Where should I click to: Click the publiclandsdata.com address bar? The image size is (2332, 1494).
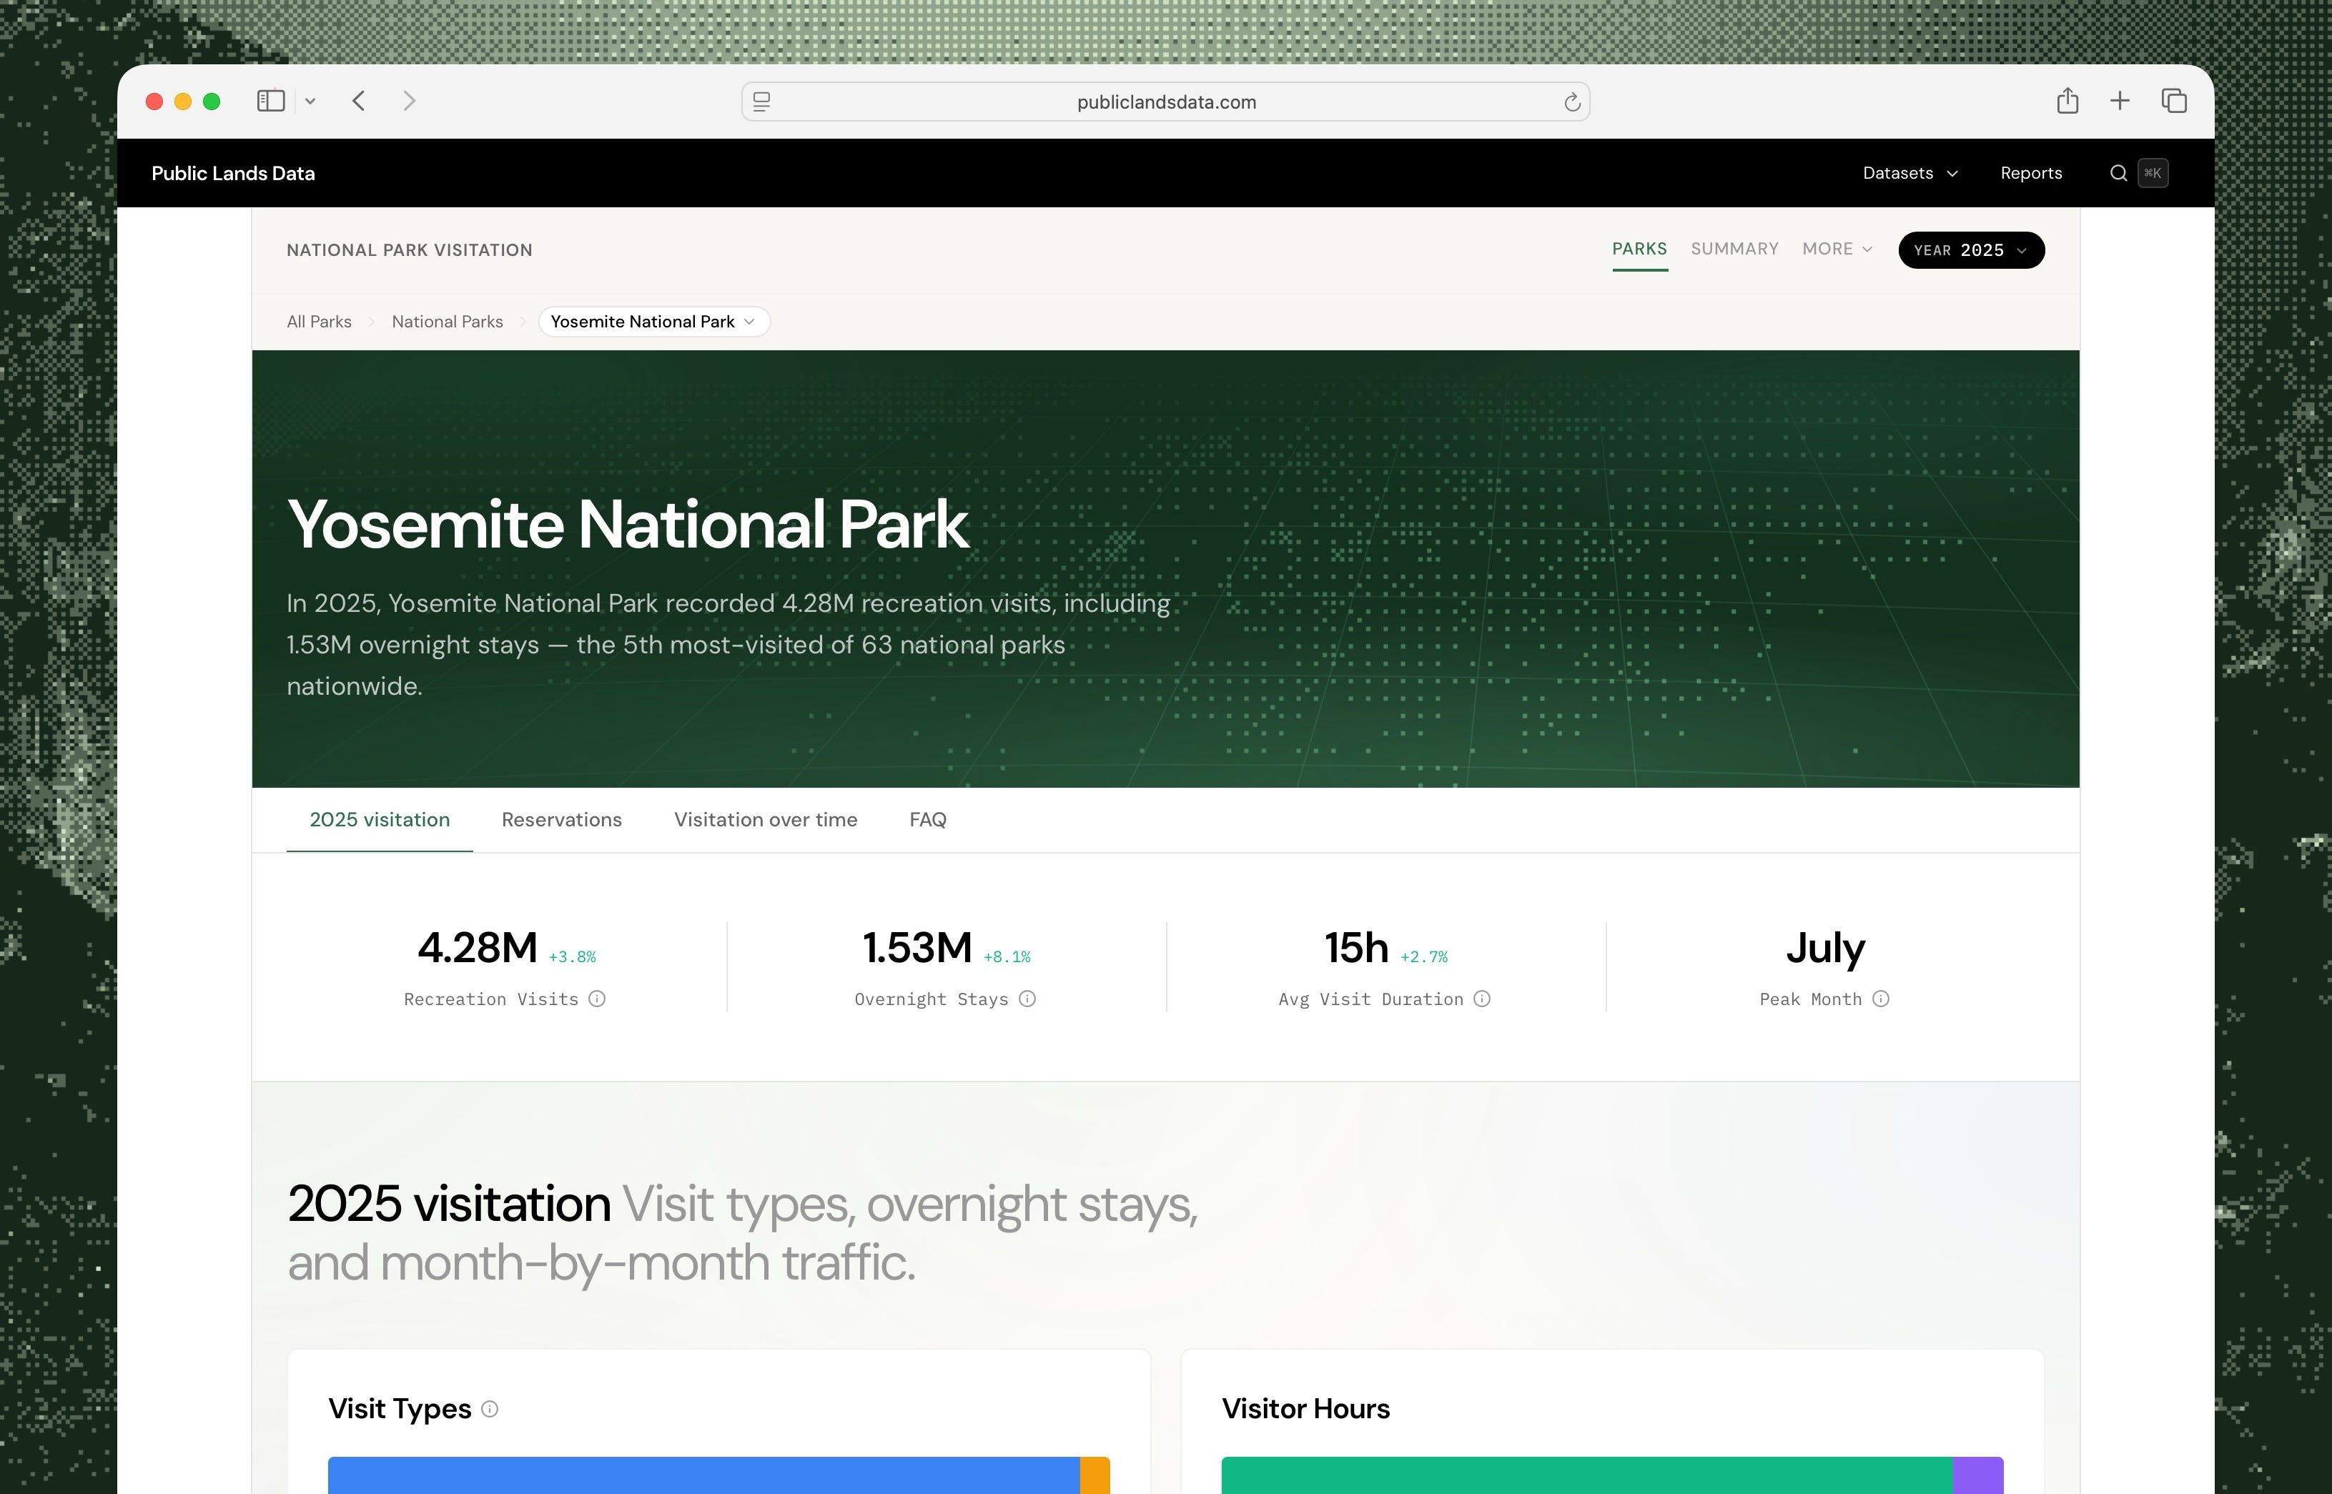click(1165, 102)
